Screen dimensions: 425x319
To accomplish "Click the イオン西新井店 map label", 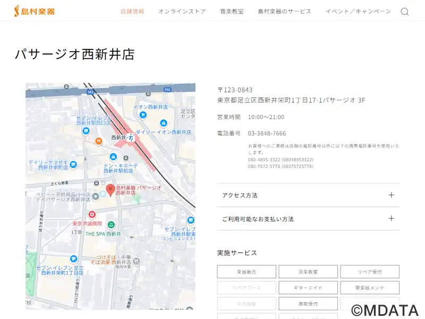I will [151, 107].
